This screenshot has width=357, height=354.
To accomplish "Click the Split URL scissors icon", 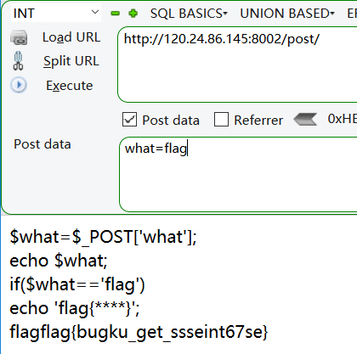I will tap(18, 61).
